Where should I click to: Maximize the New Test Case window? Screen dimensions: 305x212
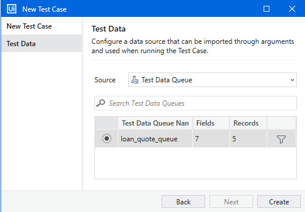coord(267,9)
